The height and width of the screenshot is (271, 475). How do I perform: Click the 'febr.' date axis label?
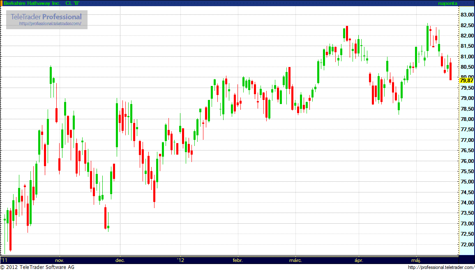pyautogui.click(x=238, y=260)
